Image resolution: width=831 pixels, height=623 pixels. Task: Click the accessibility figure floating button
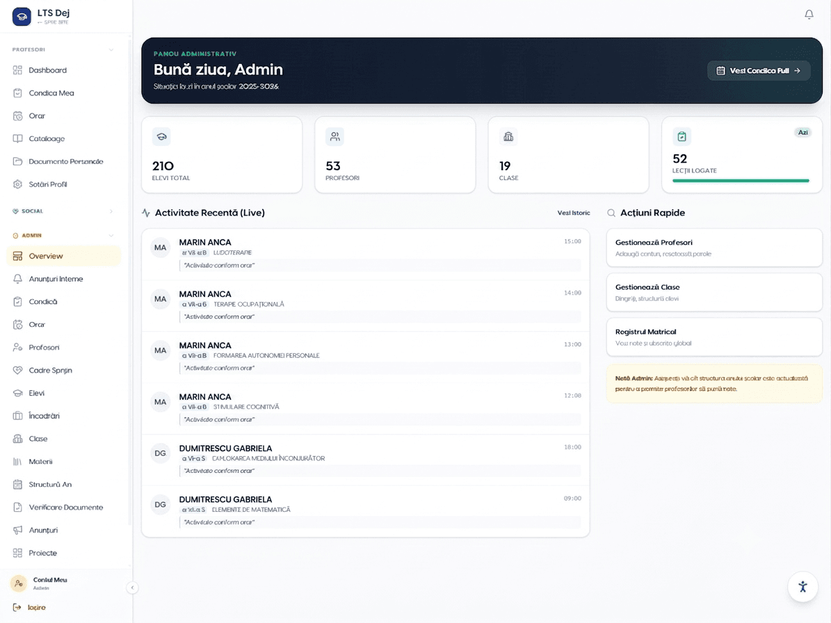tap(803, 586)
